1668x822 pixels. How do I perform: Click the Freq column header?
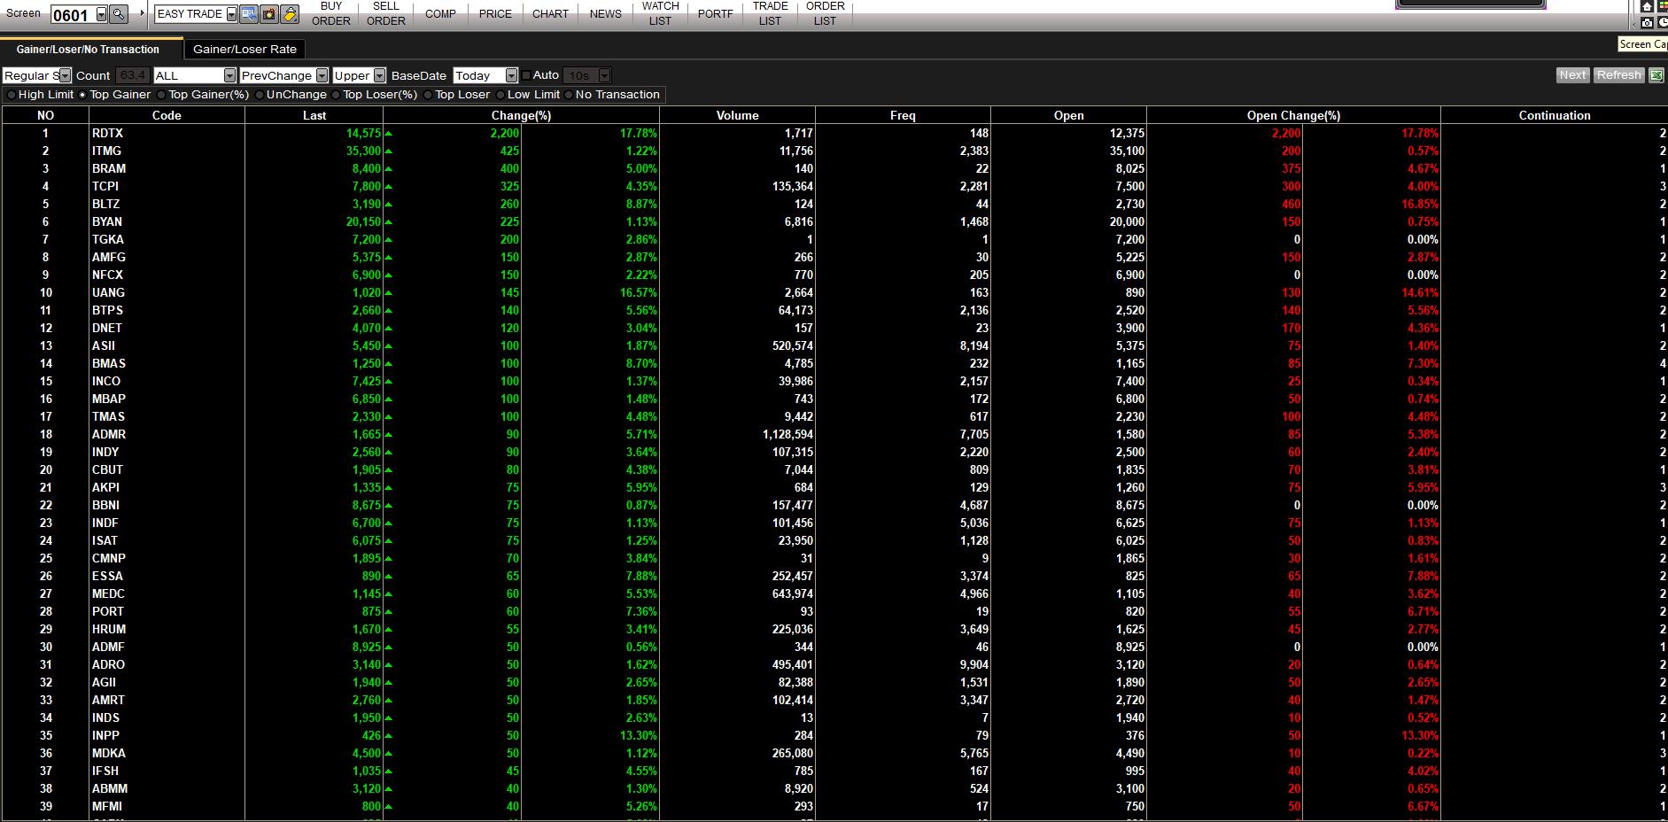[x=903, y=115]
